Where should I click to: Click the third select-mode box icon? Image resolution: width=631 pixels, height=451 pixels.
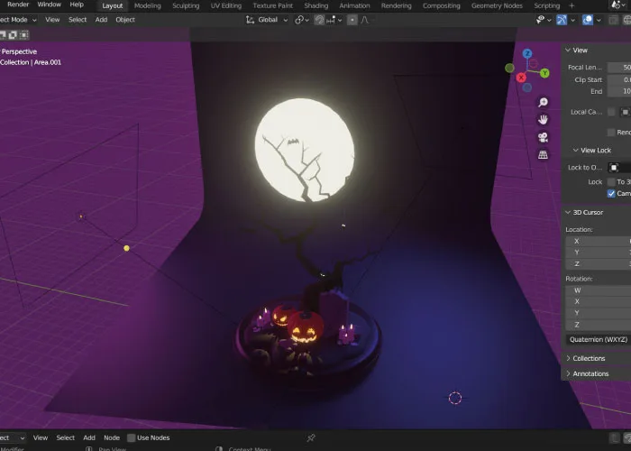click(24, 35)
